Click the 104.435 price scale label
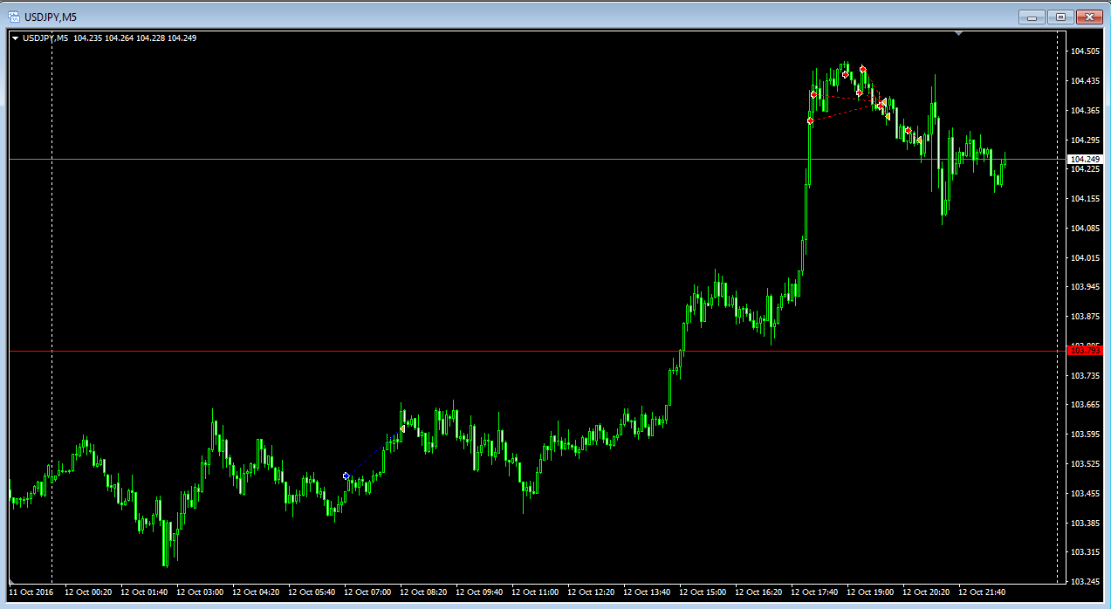The height and width of the screenshot is (609, 1111). pyautogui.click(x=1085, y=81)
